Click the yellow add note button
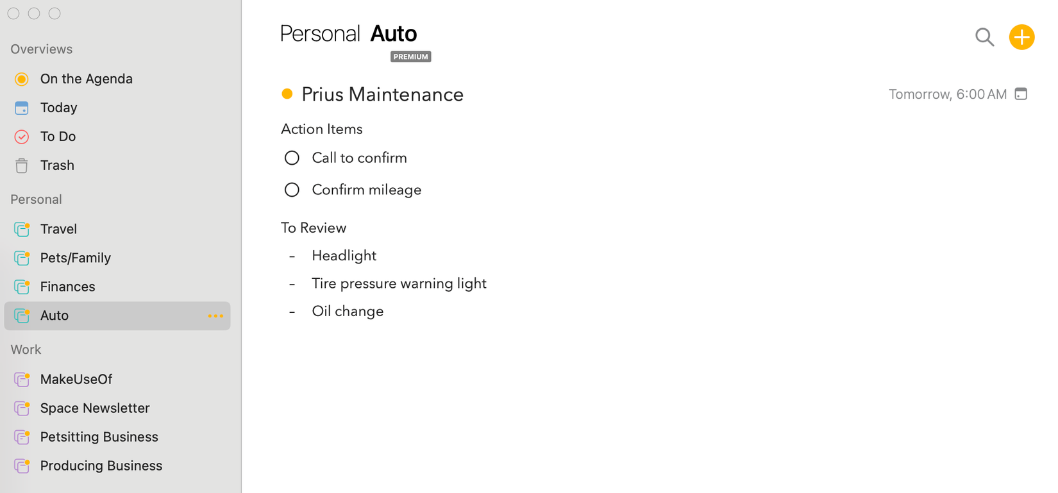This screenshot has width=1058, height=493. click(x=1021, y=37)
